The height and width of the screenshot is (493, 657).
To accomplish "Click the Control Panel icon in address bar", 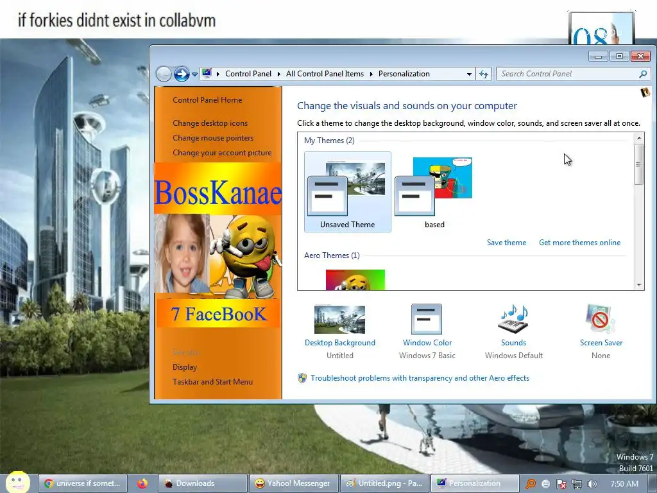I will click(x=207, y=73).
